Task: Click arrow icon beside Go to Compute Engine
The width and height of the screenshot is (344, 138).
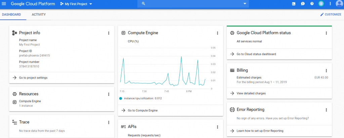Action: (123, 111)
